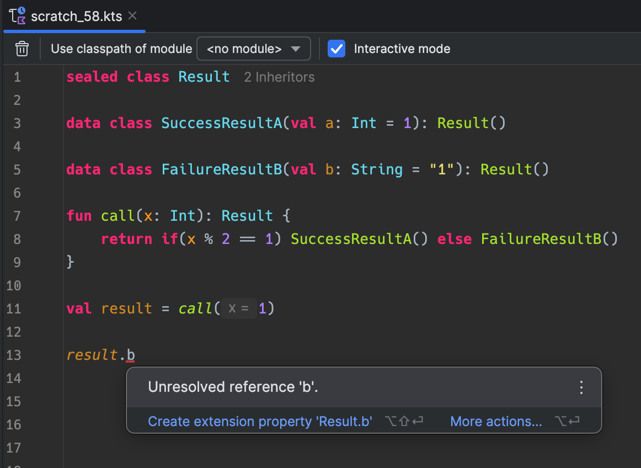
Task: Toggle the Interactive mode checkbox
Action: click(x=336, y=49)
